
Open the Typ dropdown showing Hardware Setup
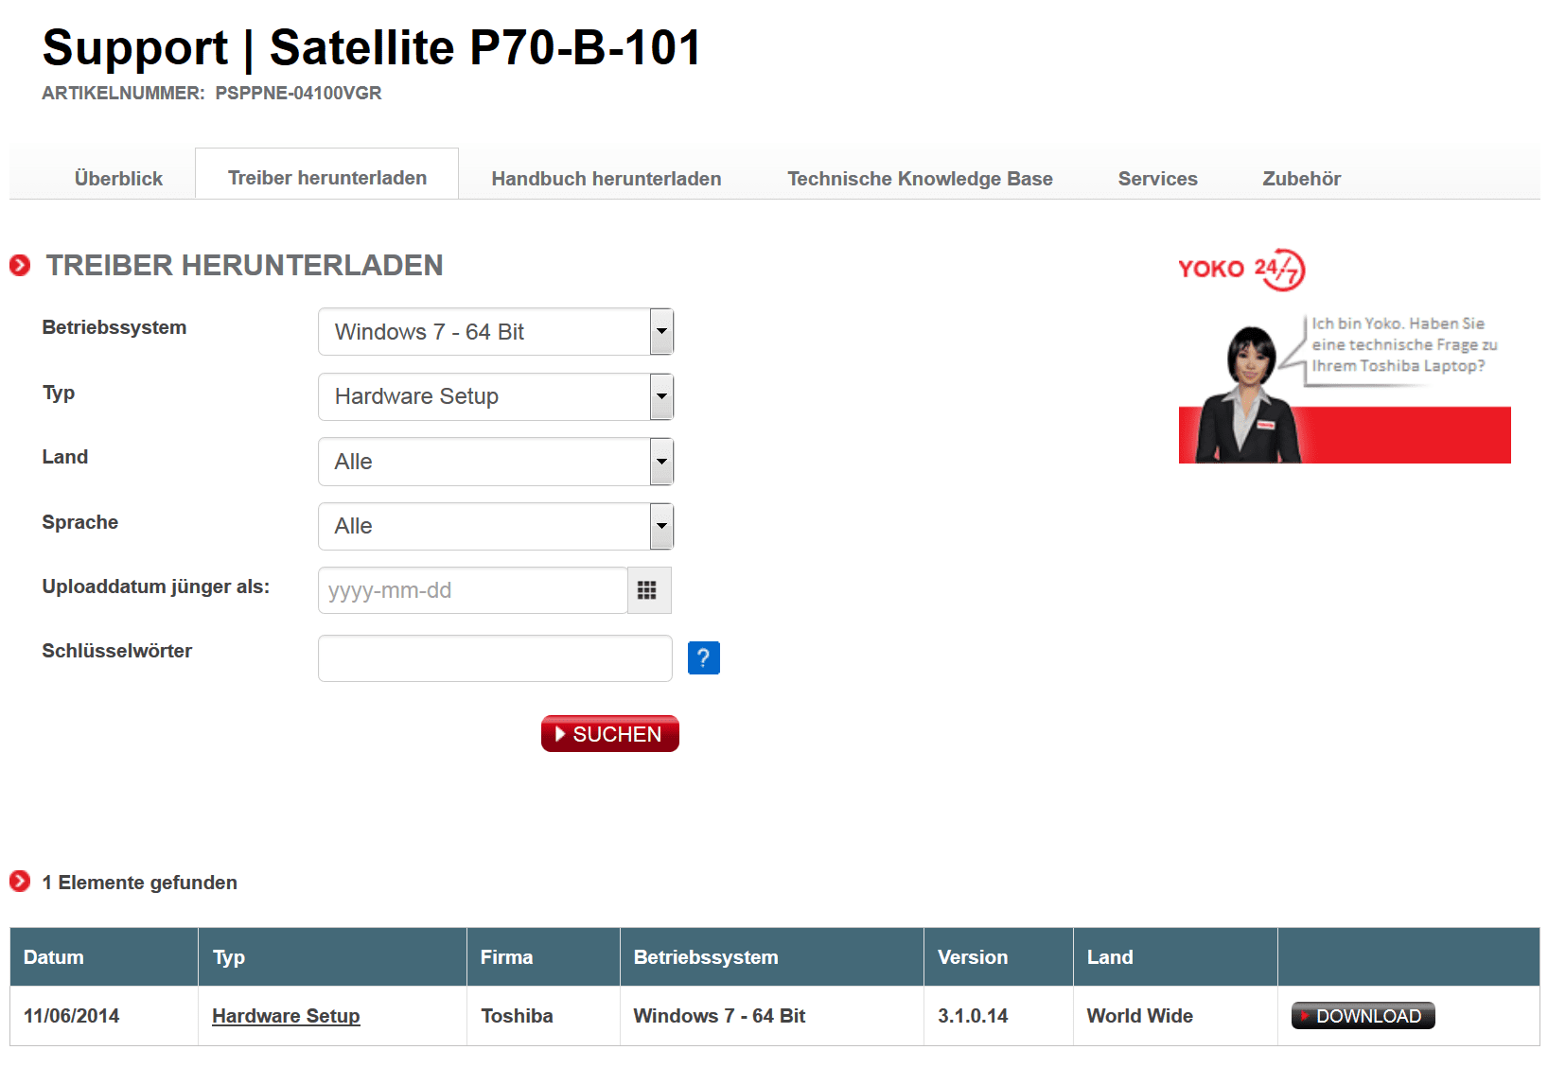[x=496, y=396]
